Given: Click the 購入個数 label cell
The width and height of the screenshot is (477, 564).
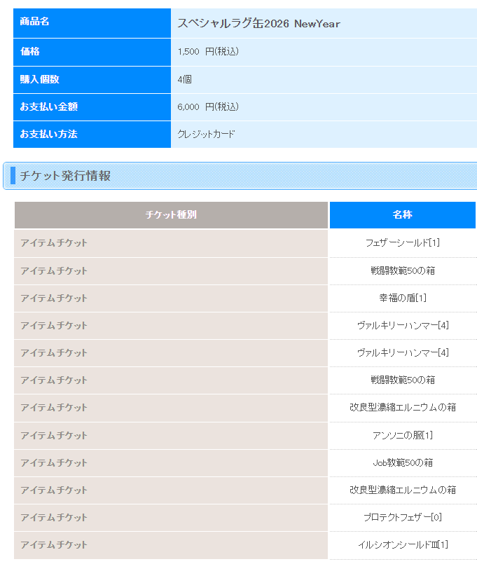Looking at the screenshot, I should coord(39,79).
